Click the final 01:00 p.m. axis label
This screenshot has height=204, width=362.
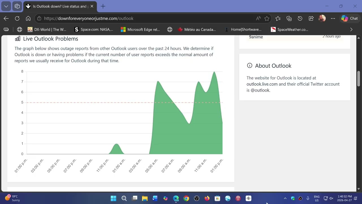coord(217,165)
